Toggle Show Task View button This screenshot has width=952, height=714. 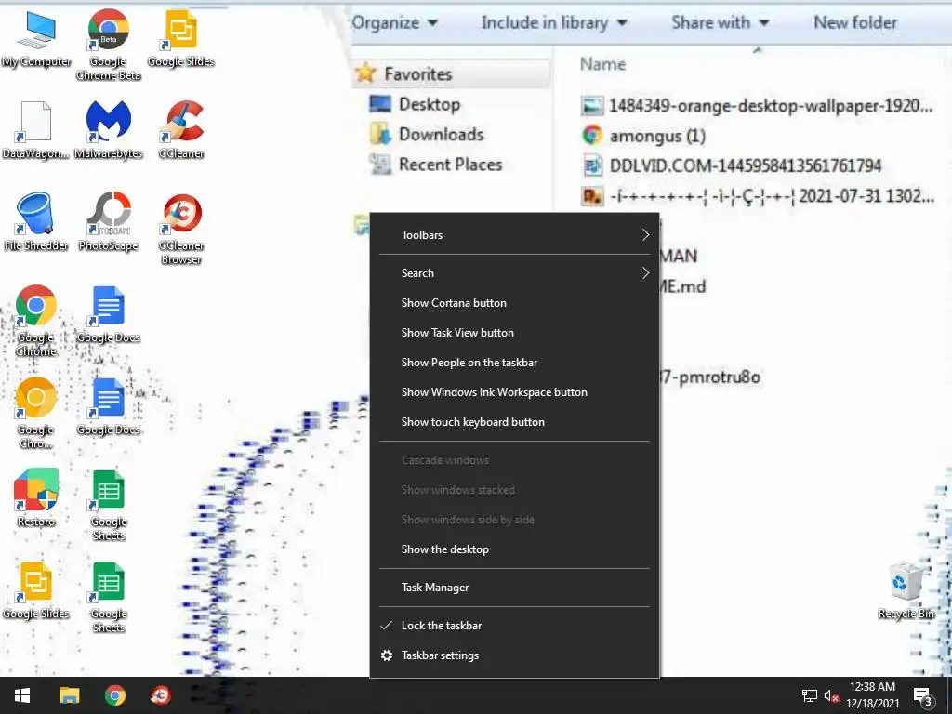514,333
